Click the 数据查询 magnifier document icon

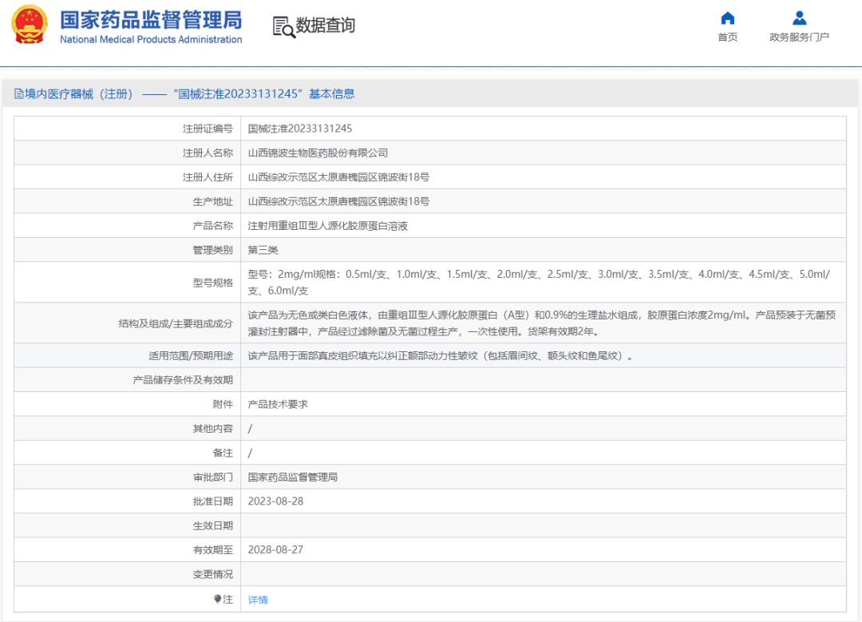pyautogui.click(x=283, y=26)
